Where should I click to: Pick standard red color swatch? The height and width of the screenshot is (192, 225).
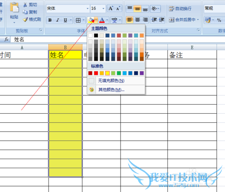pos(96,73)
